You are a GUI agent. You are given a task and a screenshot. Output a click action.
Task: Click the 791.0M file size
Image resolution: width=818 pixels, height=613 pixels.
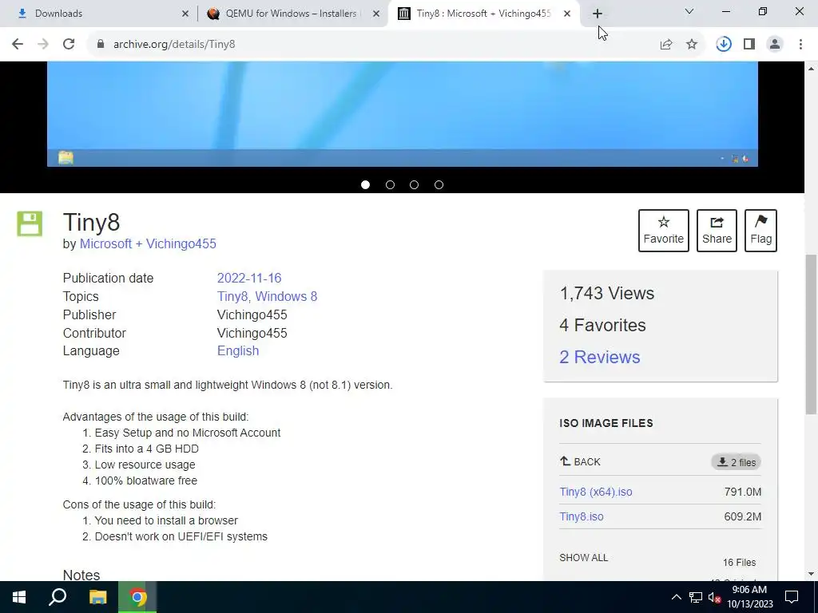[743, 492]
